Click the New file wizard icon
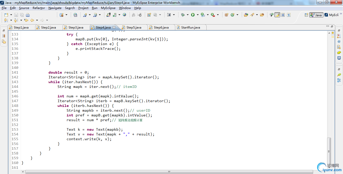The width and height of the screenshot is (343, 174). 6,15
